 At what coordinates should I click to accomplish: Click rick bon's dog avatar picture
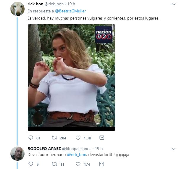point(17,9)
